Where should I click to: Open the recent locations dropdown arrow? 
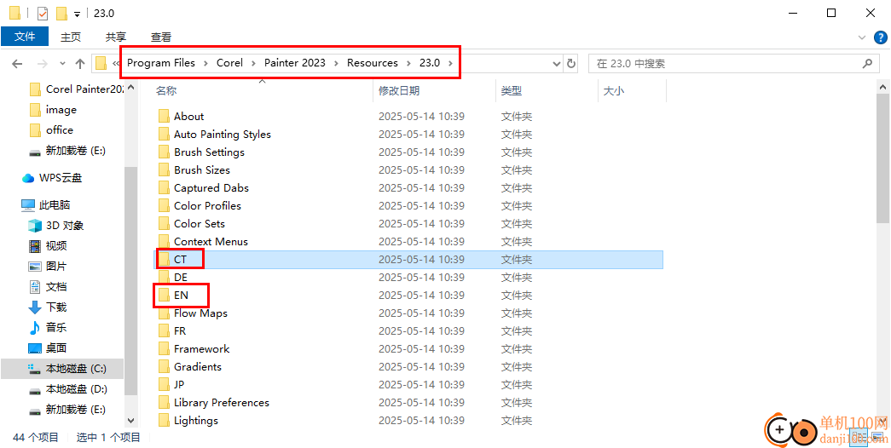click(x=62, y=64)
